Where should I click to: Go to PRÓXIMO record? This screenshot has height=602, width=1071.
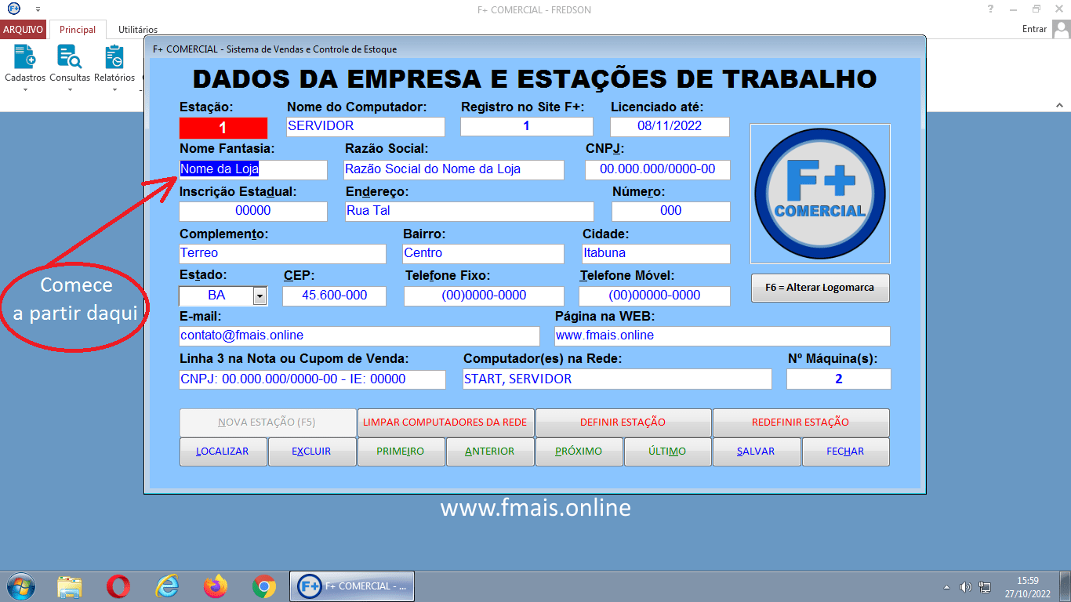[x=579, y=451]
